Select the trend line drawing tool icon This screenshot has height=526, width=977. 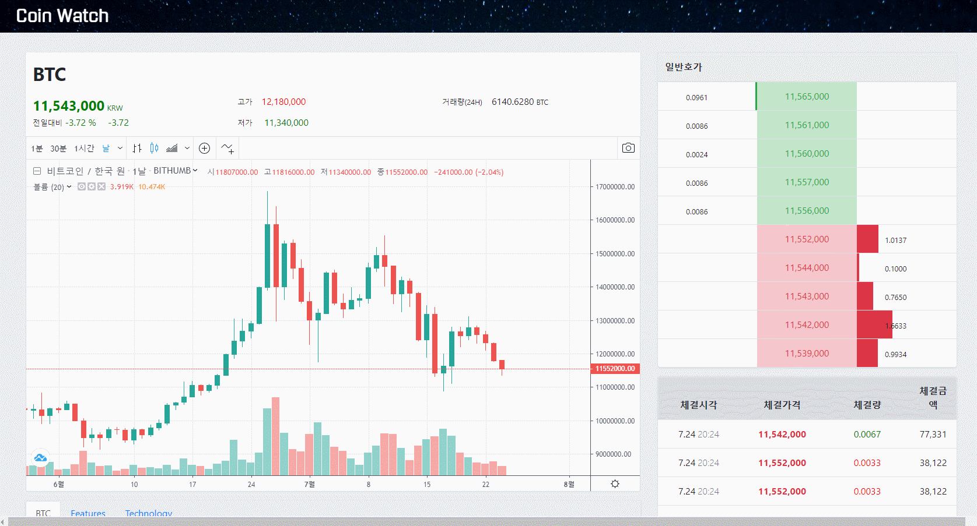227,148
